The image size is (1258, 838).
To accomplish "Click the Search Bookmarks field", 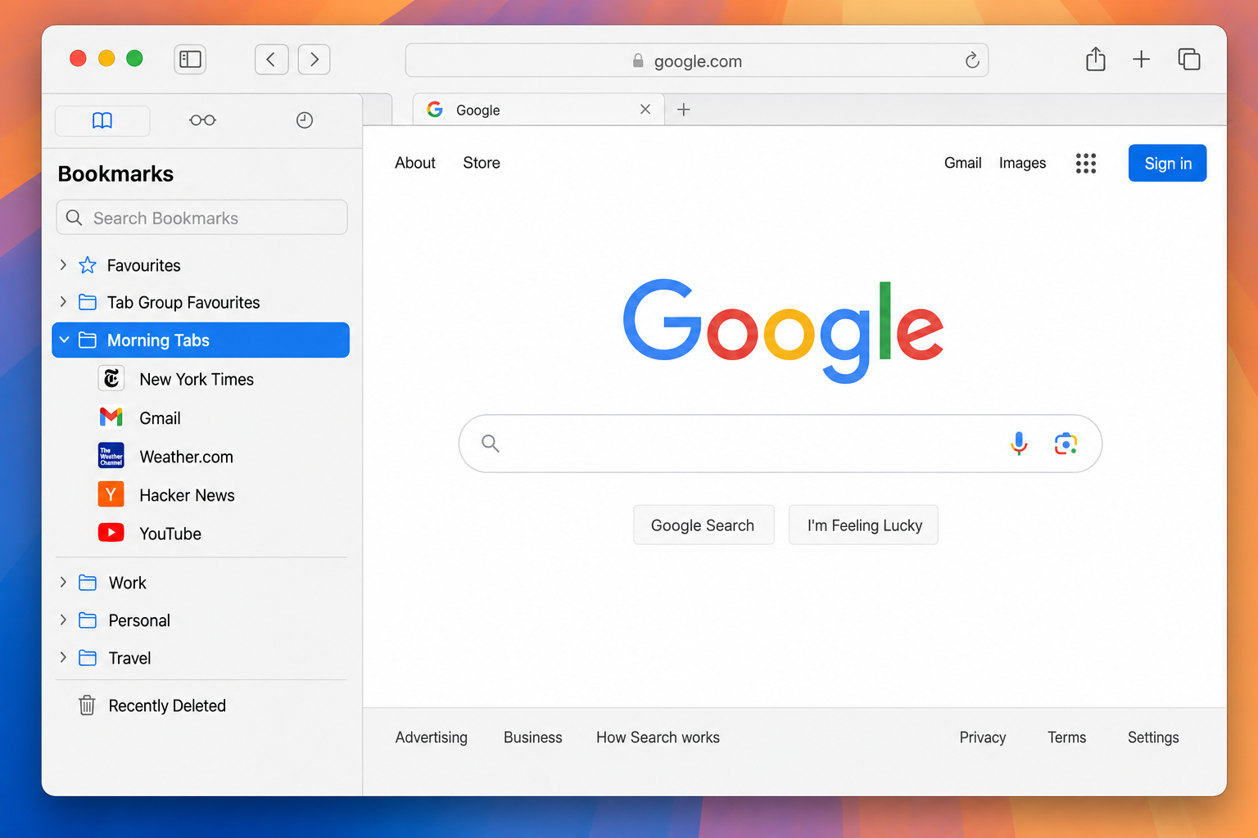I will [201, 218].
